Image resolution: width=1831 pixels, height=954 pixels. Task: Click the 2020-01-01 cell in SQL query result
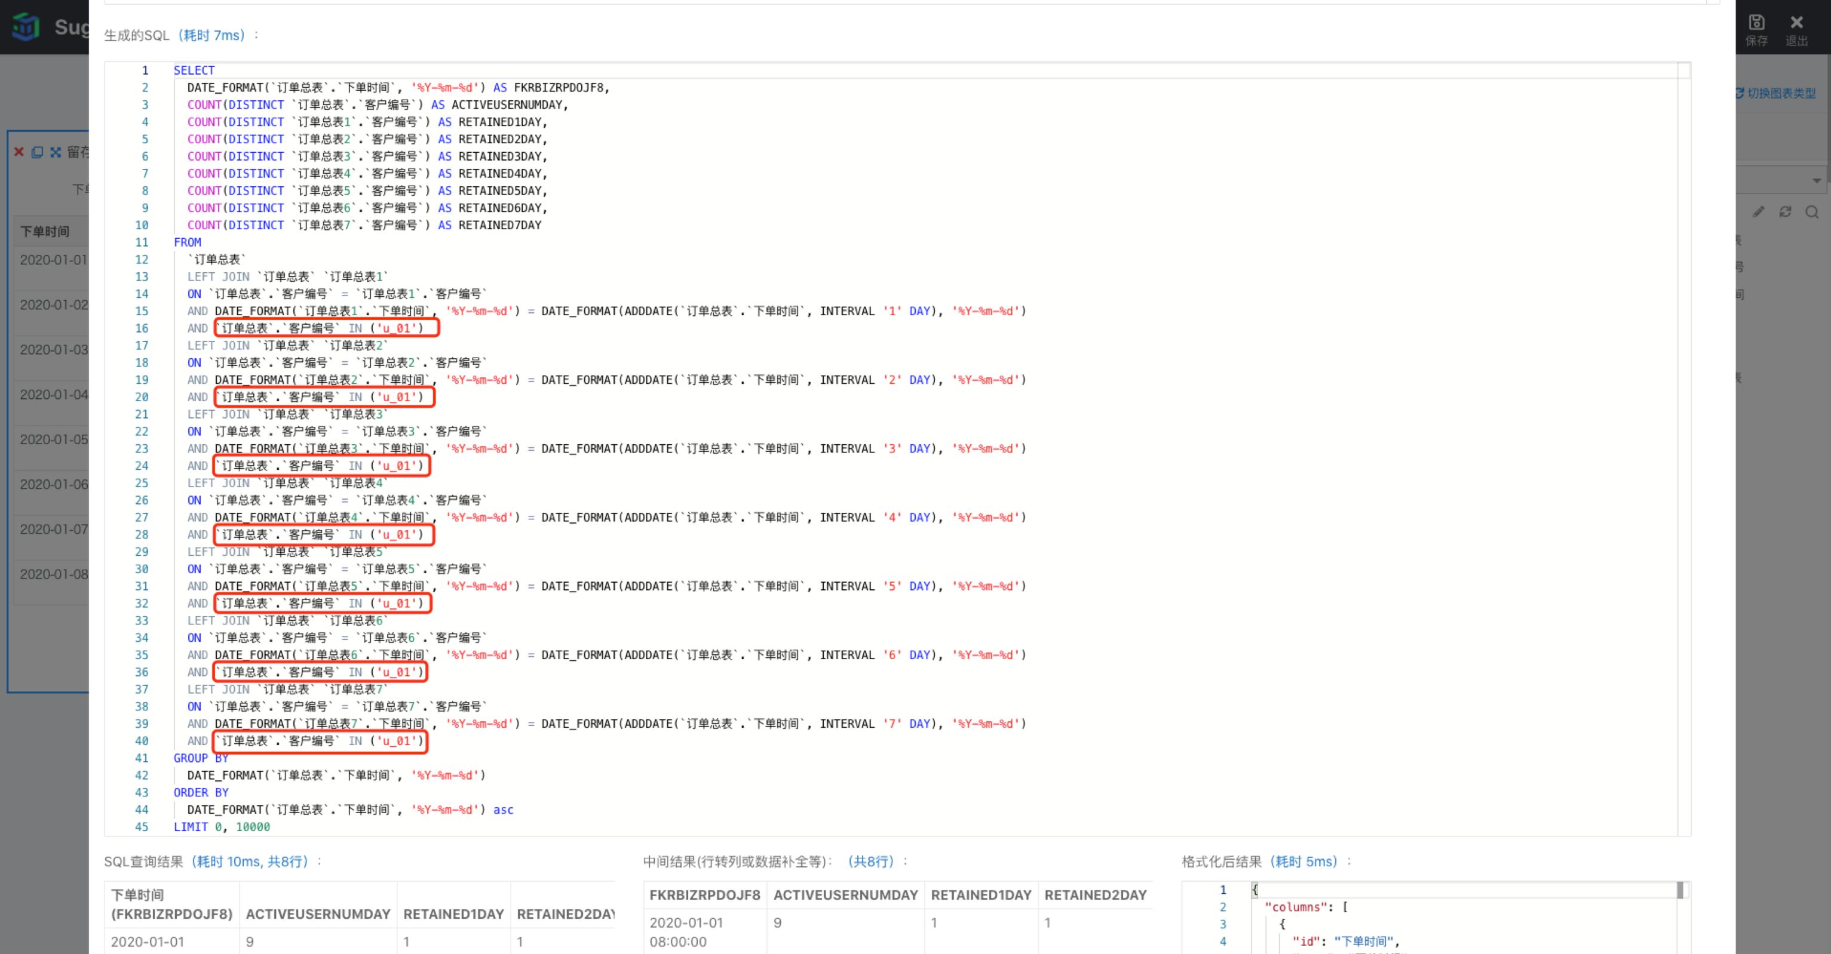[x=147, y=942]
